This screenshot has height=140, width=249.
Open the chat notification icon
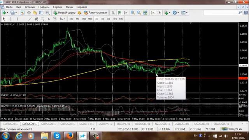tap(246, 12)
